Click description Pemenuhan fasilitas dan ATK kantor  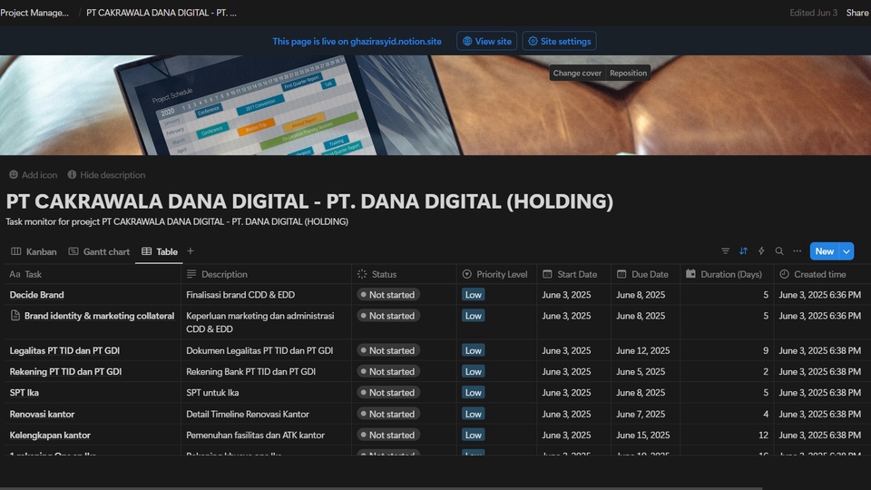click(256, 435)
